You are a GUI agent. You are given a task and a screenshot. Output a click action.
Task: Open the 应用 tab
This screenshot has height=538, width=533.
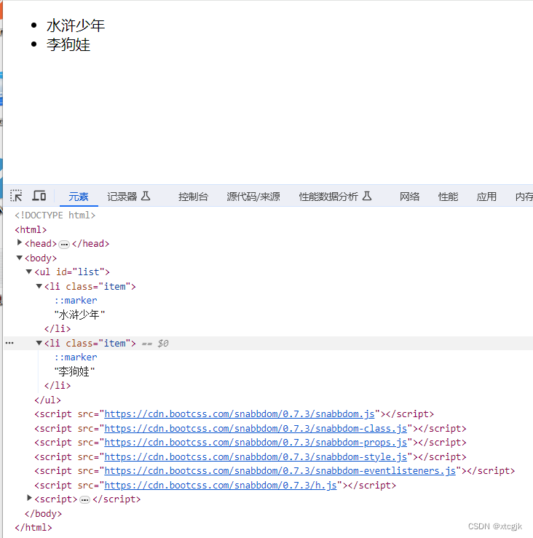(x=486, y=197)
